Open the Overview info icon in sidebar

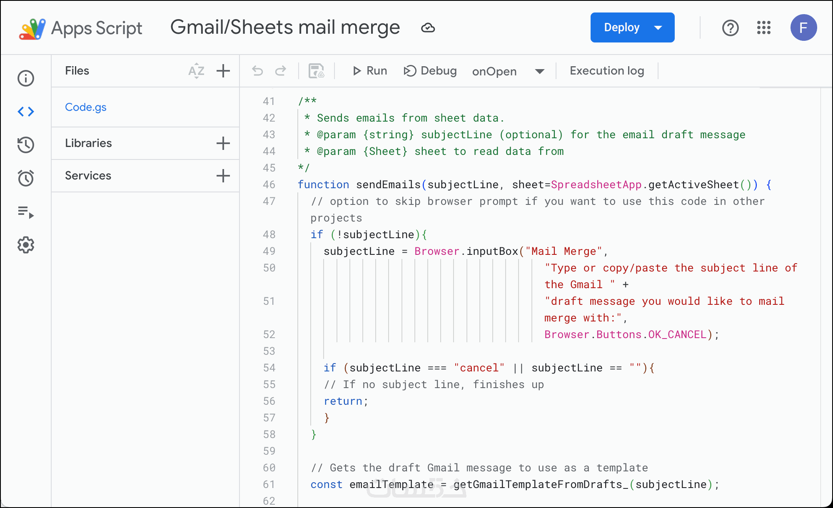coord(26,78)
